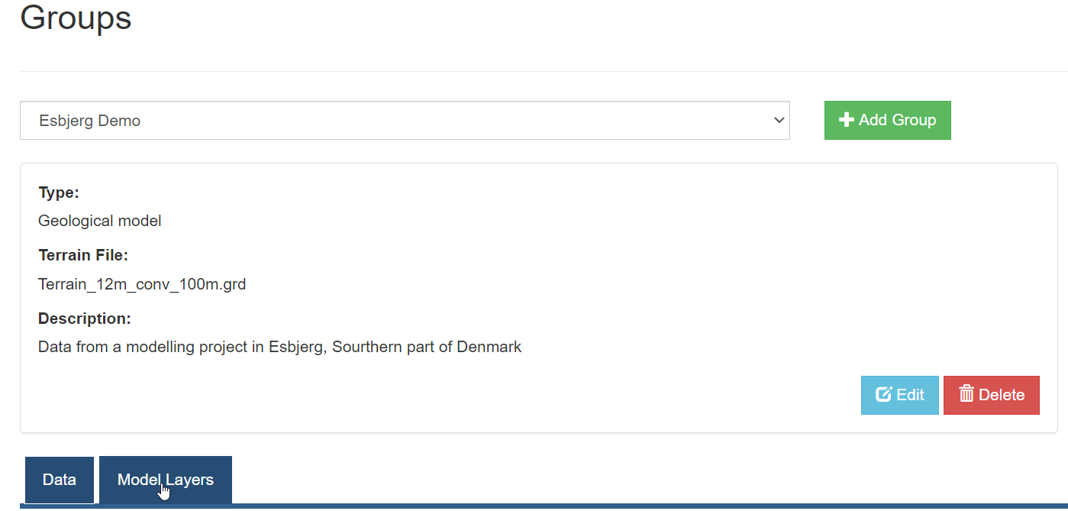Click the trash can icon on Delete
This screenshot has height=511, width=1068.
(x=966, y=394)
